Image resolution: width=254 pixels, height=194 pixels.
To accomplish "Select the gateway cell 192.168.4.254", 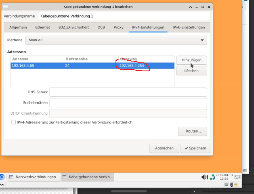I will (132, 66).
